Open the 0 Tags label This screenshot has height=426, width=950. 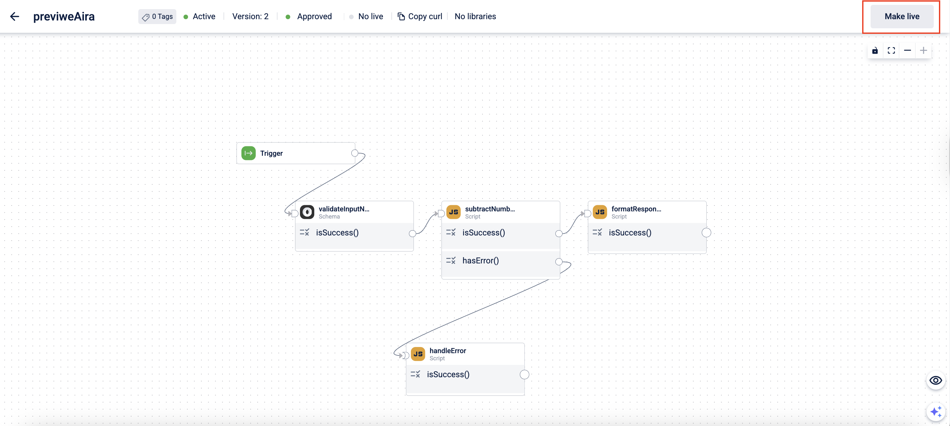coord(157,16)
